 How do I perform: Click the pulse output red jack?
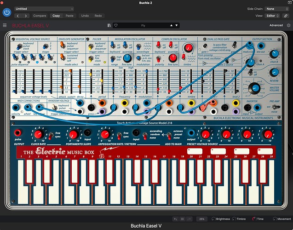pyautogui.click(x=18, y=133)
